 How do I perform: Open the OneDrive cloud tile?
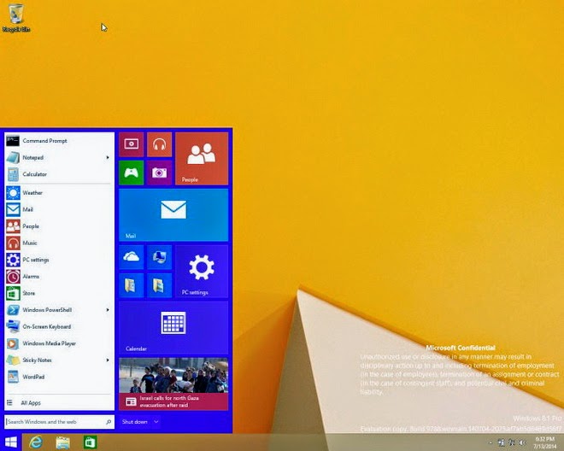(131, 257)
